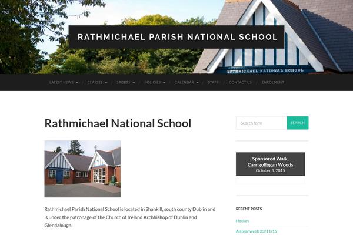Click the Rathmichael National School heading
The height and width of the screenshot is (235, 353).
click(x=118, y=123)
